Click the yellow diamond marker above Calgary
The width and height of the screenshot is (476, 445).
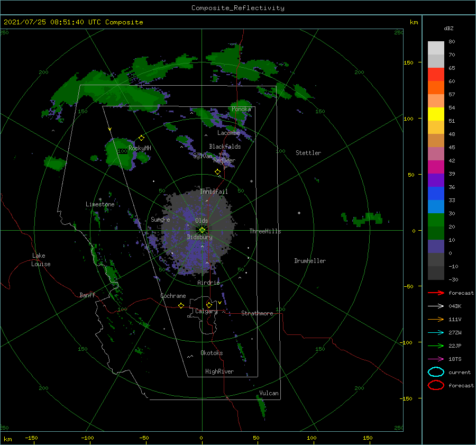point(209,305)
